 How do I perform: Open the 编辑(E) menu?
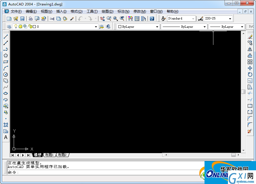(x=31, y=11)
